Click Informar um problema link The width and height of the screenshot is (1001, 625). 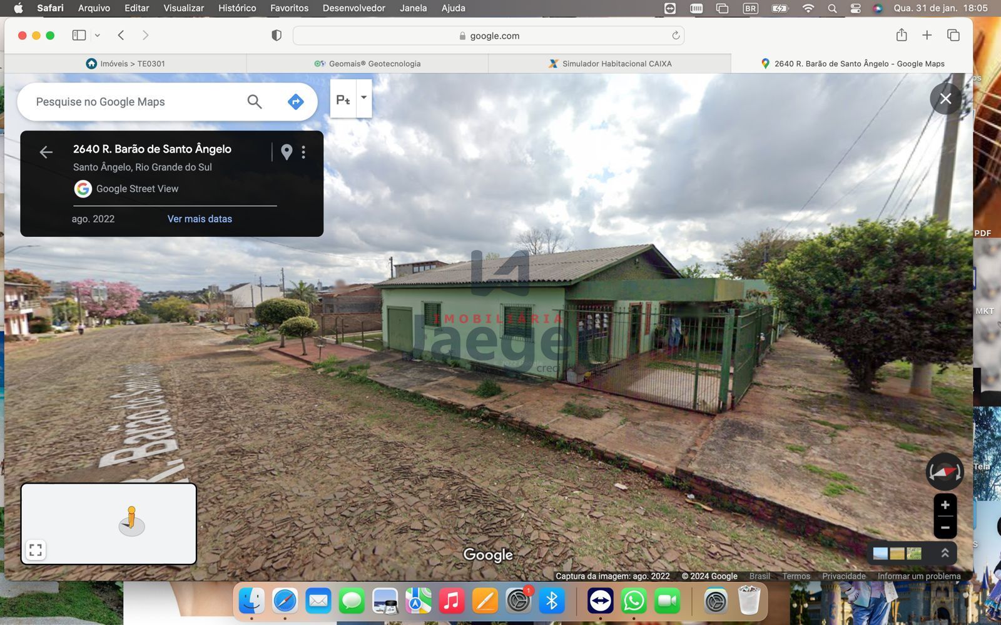918,576
